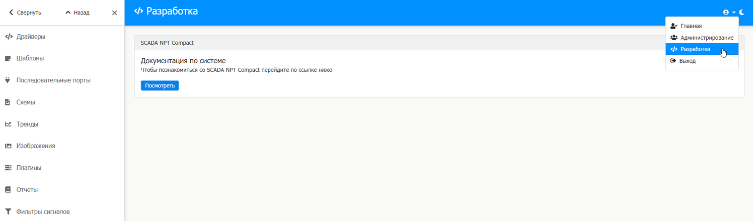This screenshot has height=221, width=755.
Task: Open the Drivers code icon in sidebar
Action: (x=8, y=37)
